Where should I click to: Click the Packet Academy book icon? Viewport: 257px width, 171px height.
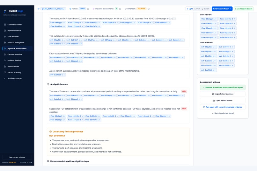(5, 73)
